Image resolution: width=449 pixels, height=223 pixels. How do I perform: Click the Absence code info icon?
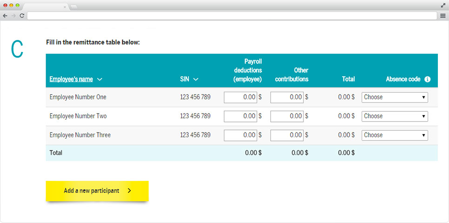coord(427,79)
